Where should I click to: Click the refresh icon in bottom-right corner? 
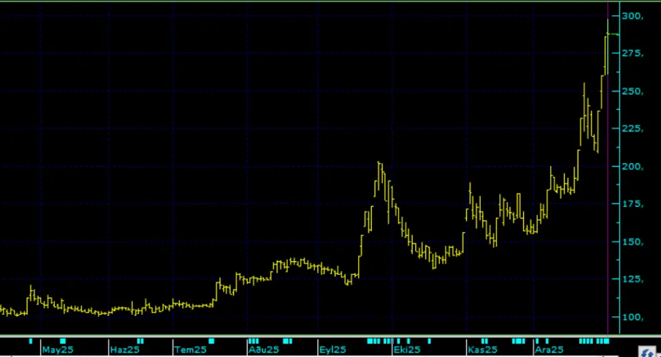(x=647, y=352)
